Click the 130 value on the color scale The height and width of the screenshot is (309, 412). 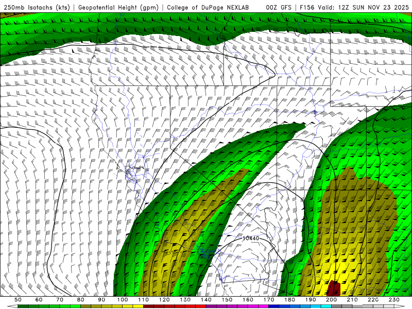(x=185, y=300)
